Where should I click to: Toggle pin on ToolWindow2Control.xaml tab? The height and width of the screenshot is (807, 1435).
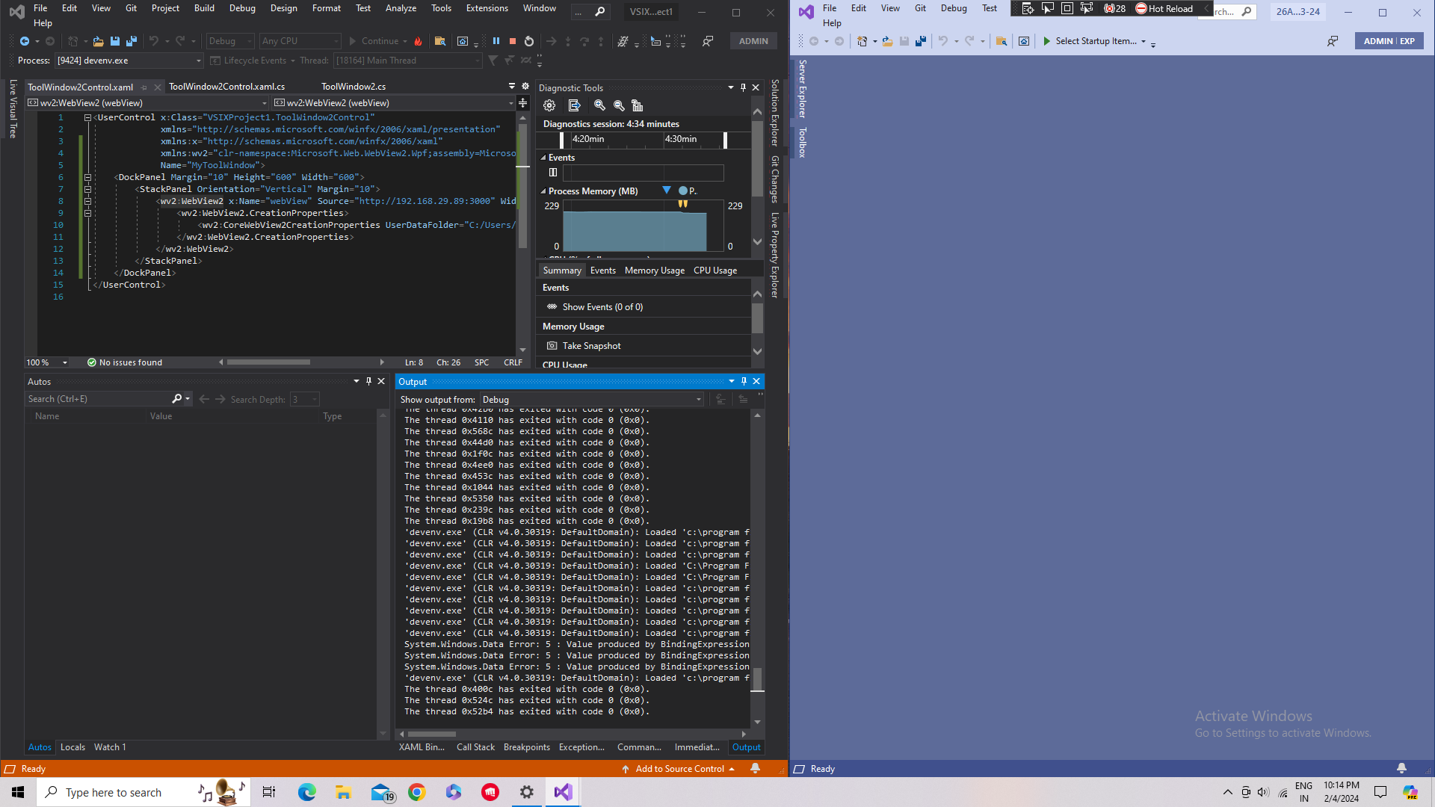click(144, 87)
